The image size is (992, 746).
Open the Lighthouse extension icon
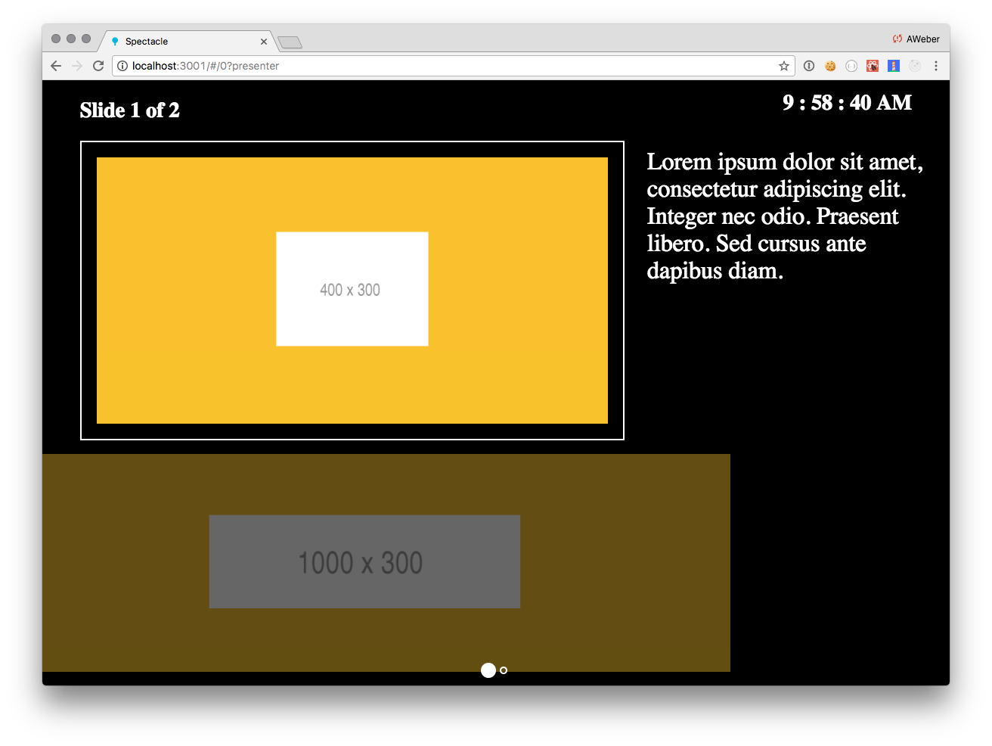(x=894, y=66)
